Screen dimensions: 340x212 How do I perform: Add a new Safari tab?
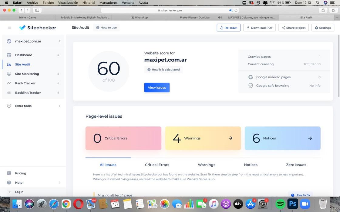click(x=337, y=18)
